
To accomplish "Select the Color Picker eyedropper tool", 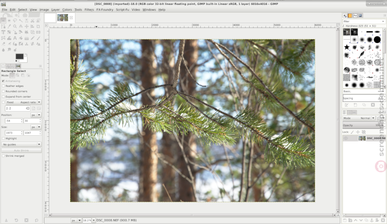I will 9,27.
